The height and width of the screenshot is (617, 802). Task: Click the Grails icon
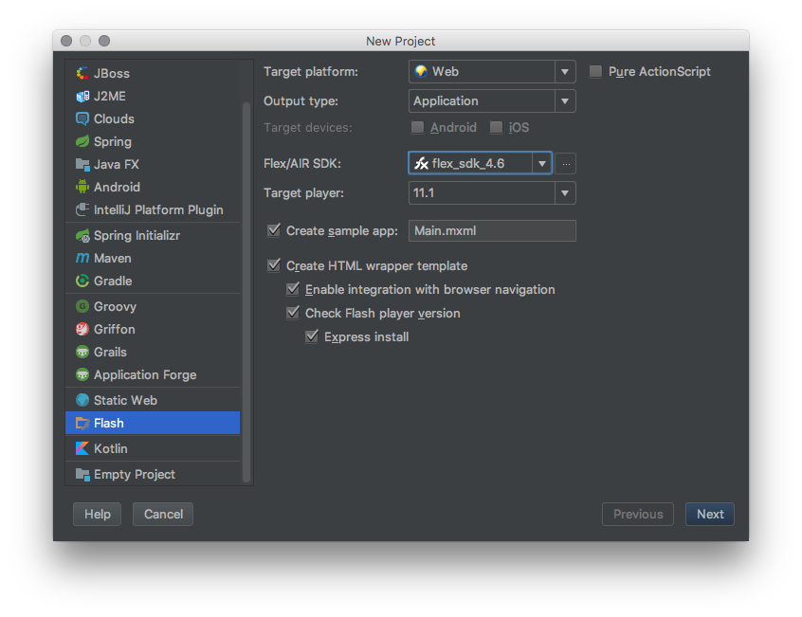(x=82, y=352)
